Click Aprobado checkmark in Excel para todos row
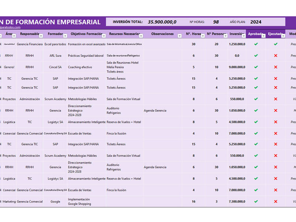Screen dimensions: 296x222 (x=256, y=44)
